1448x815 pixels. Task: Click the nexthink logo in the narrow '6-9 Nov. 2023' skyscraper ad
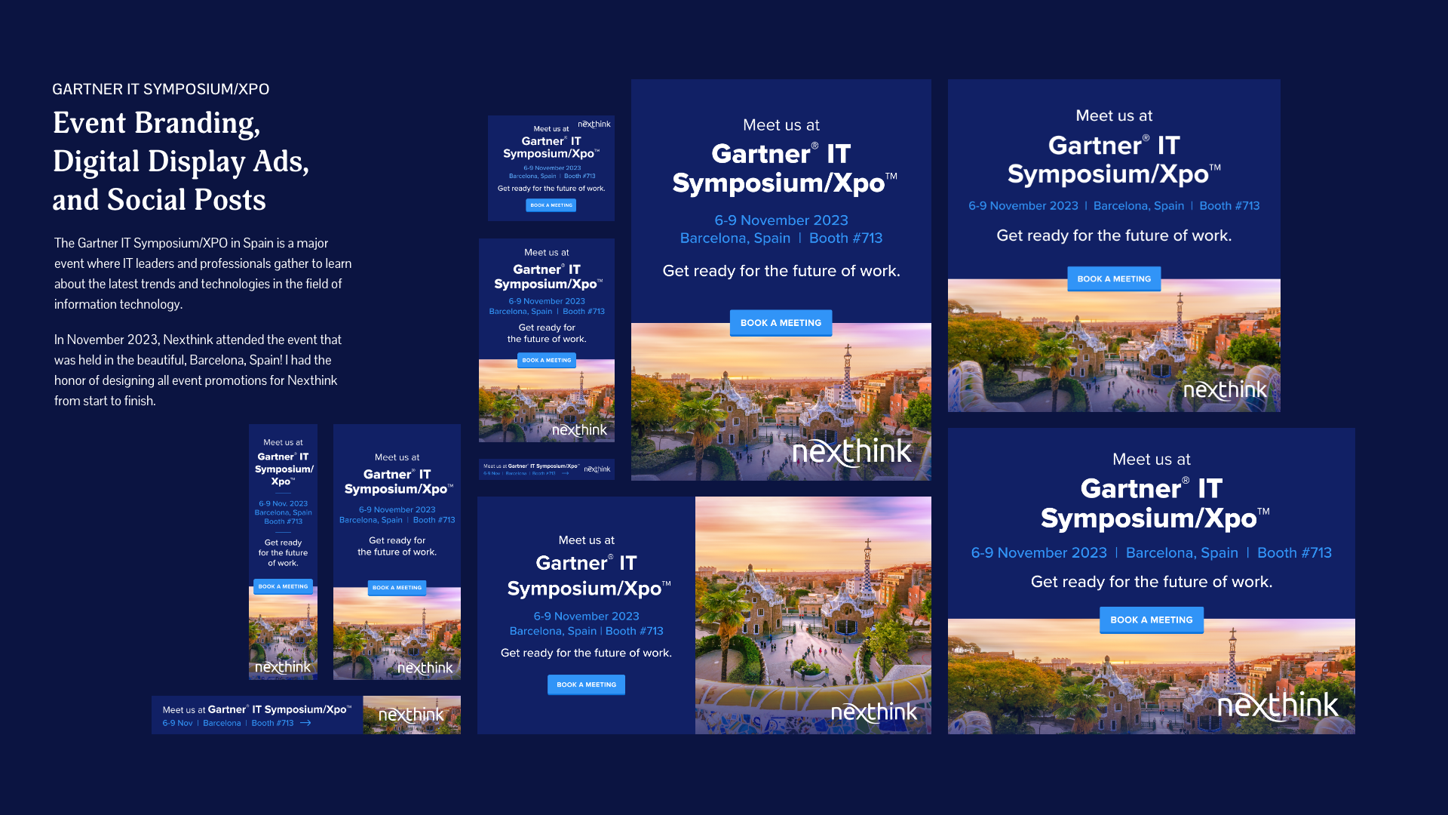[283, 667]
